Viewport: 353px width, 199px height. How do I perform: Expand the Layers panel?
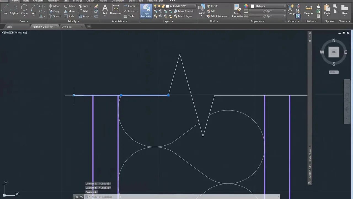(168, 21)
